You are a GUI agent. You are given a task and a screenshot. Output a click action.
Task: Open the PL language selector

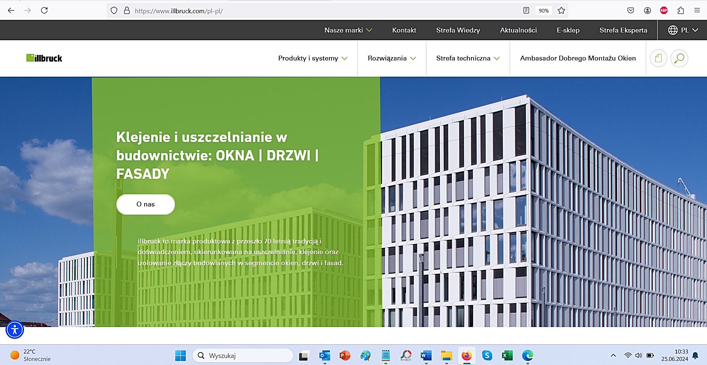(x=683, y=30)
